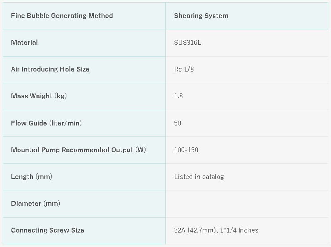
Task: Select the '1.8' mass weight value
Action: (178, 96)
